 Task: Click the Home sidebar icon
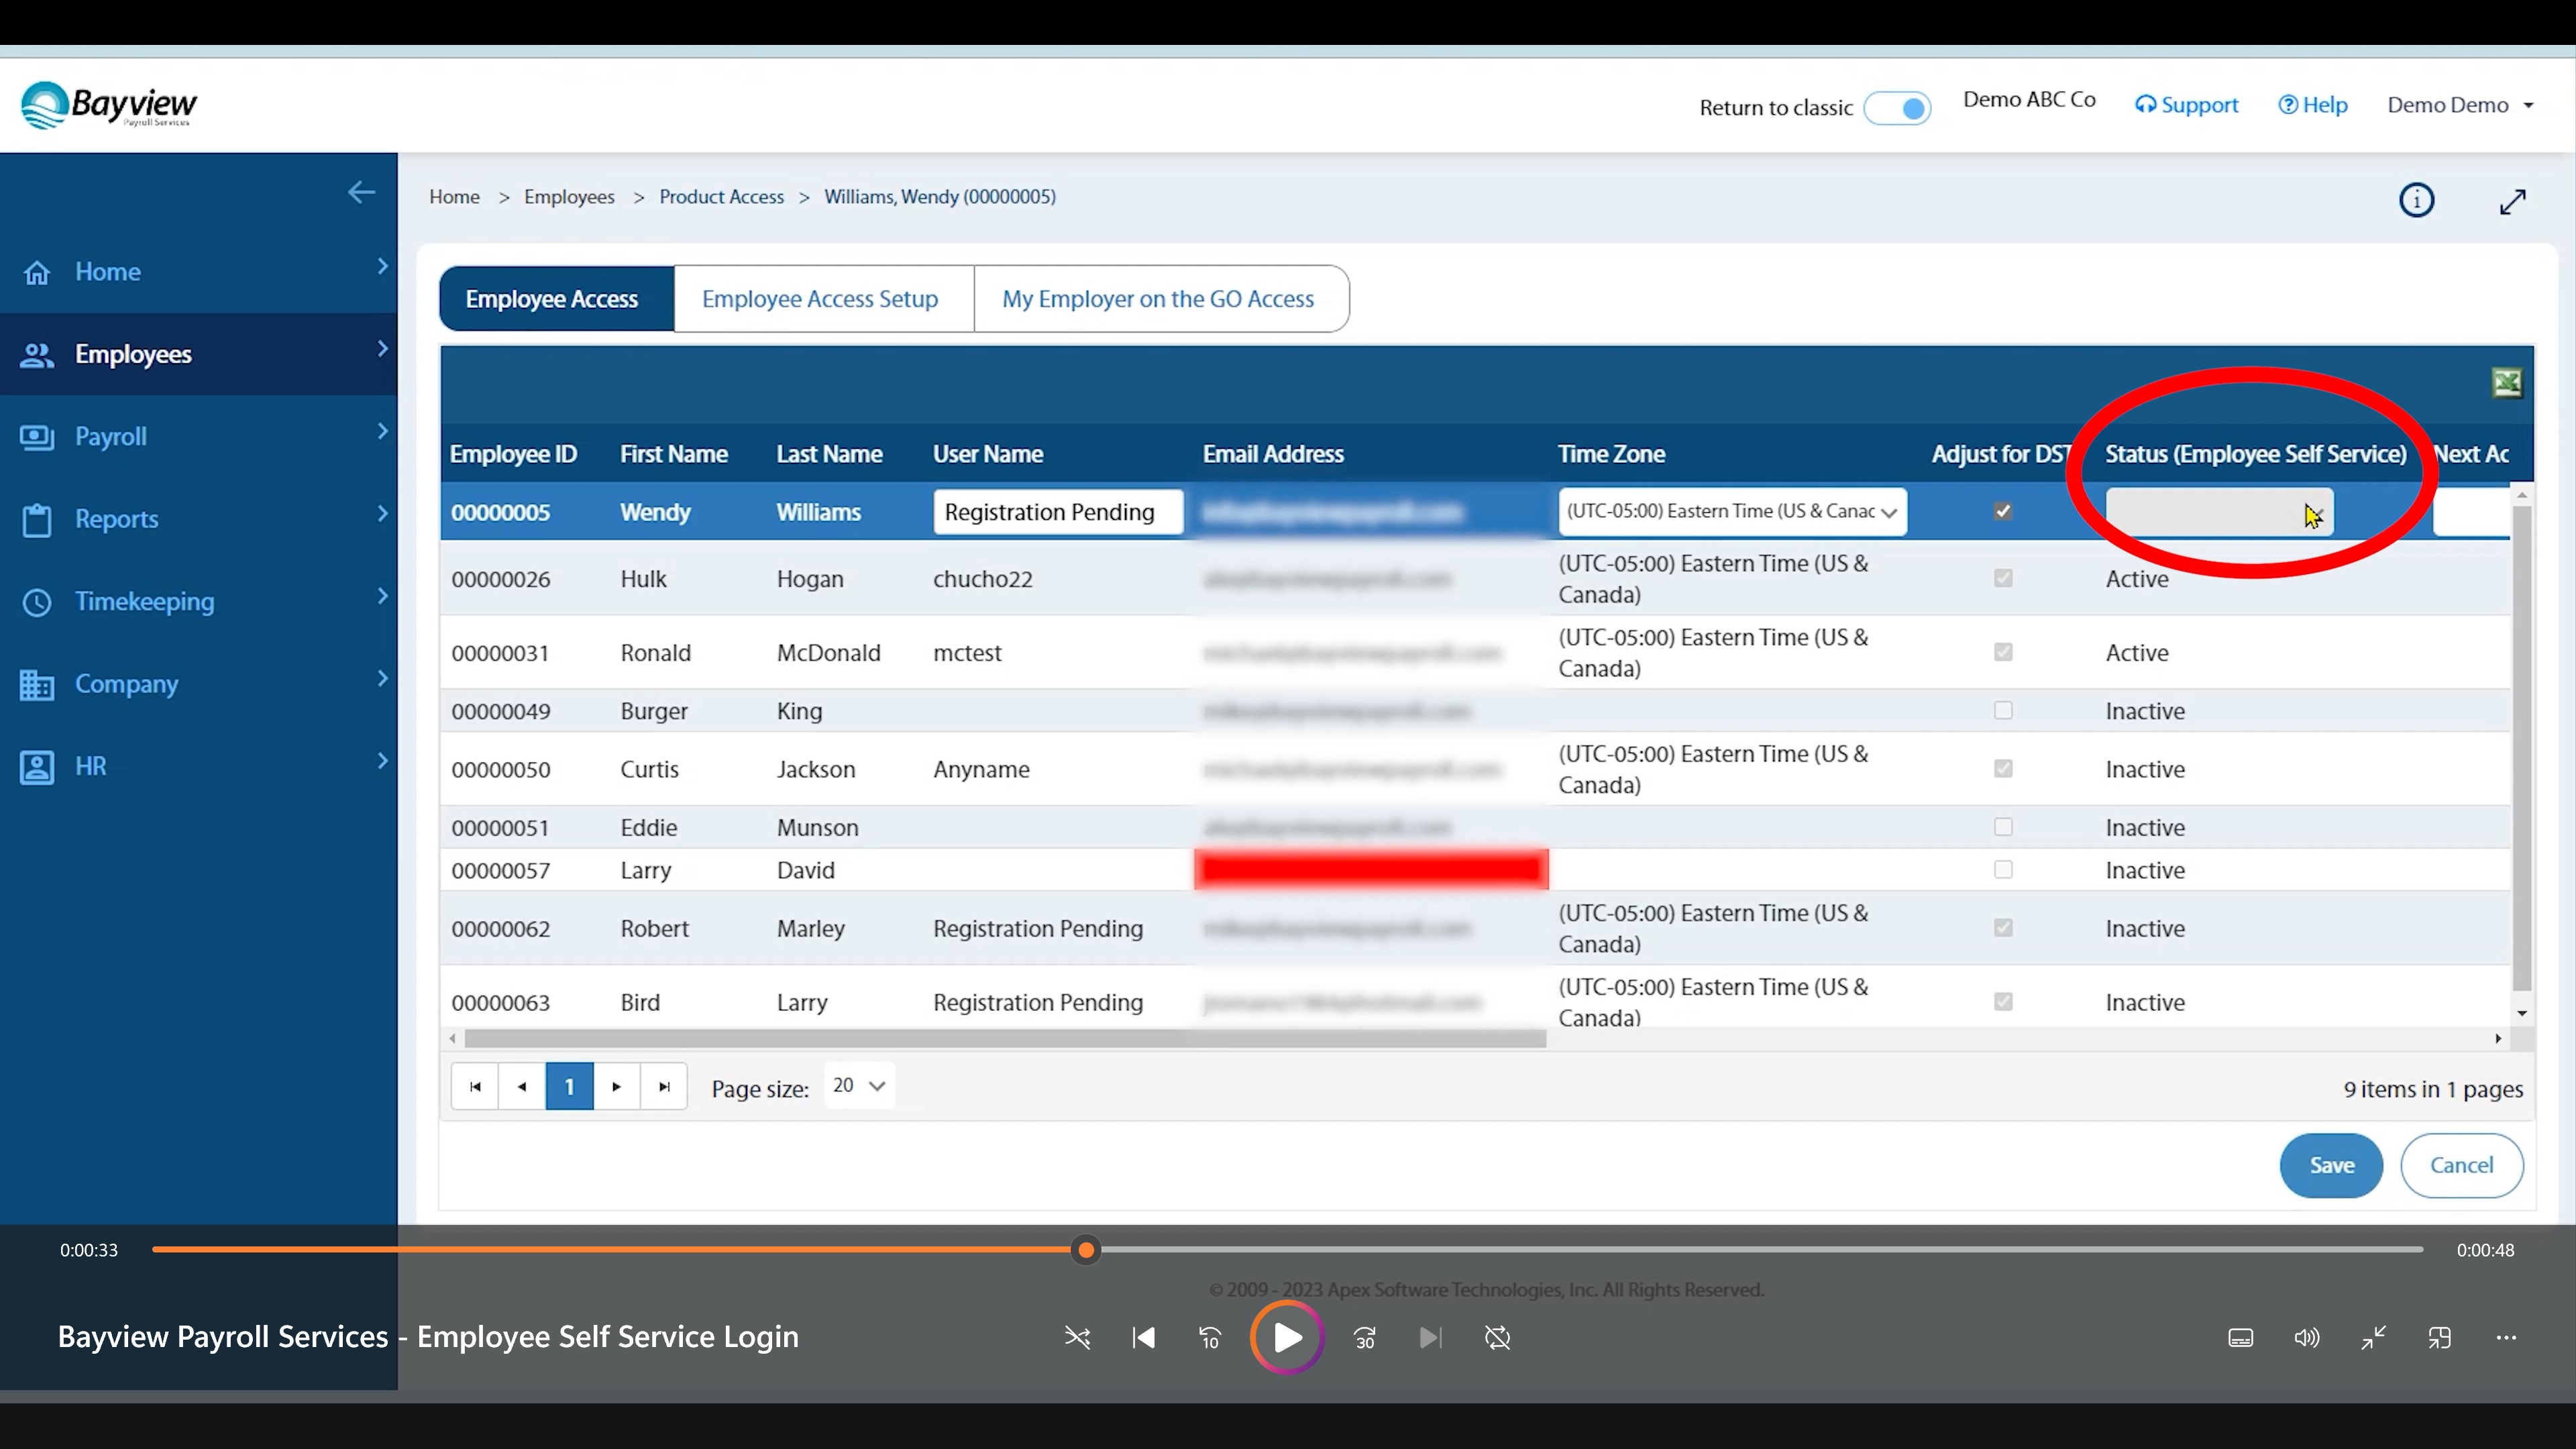[39, 271]
